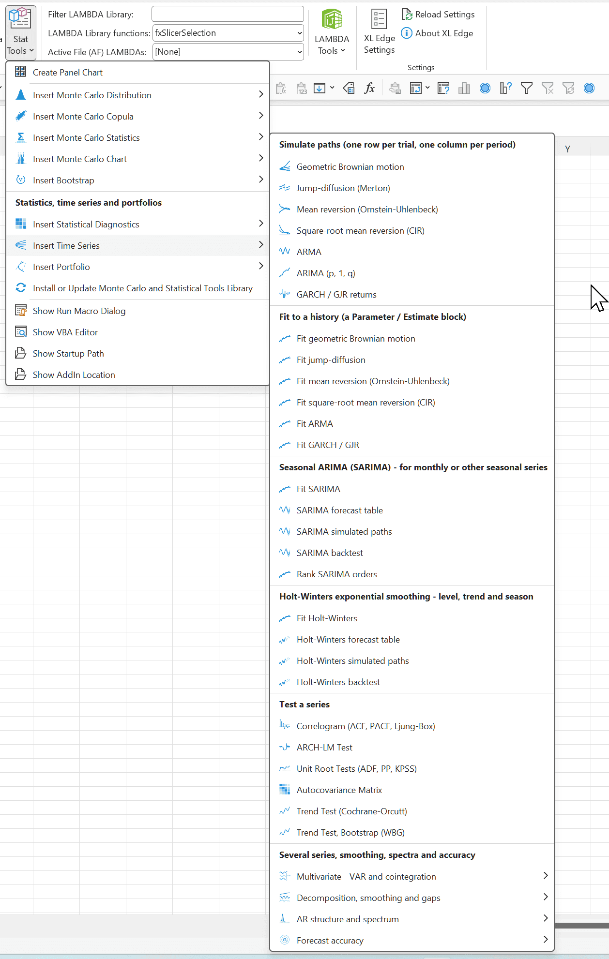Expand Insert Statistical Diagnostics submenu arrow
This screenshot has height=959, width=609.
[261, 224]
